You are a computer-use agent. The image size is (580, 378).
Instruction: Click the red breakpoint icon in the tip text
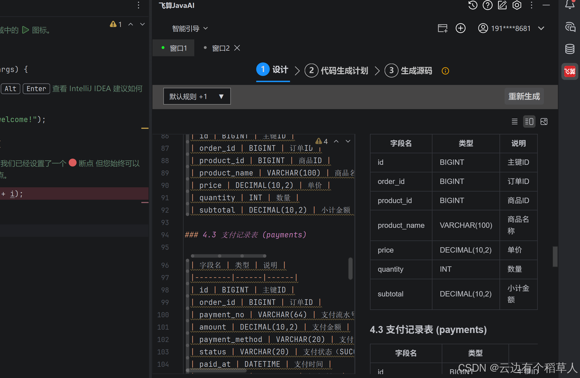(72, 163)
